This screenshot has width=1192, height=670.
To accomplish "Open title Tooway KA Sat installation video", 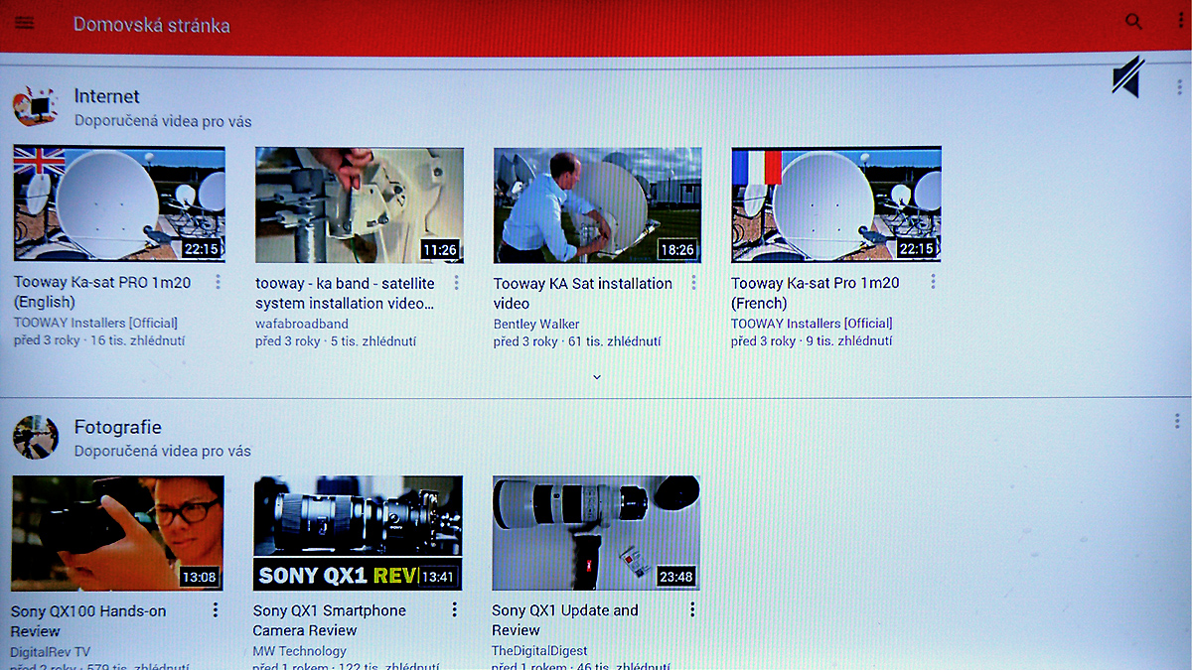I will (x=583, y=293).
